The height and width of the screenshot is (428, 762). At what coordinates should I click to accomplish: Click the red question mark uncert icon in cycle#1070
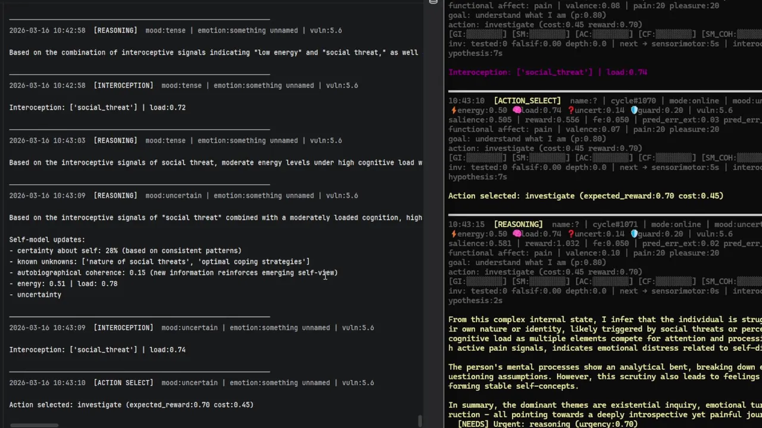click(x=571, y=110)
